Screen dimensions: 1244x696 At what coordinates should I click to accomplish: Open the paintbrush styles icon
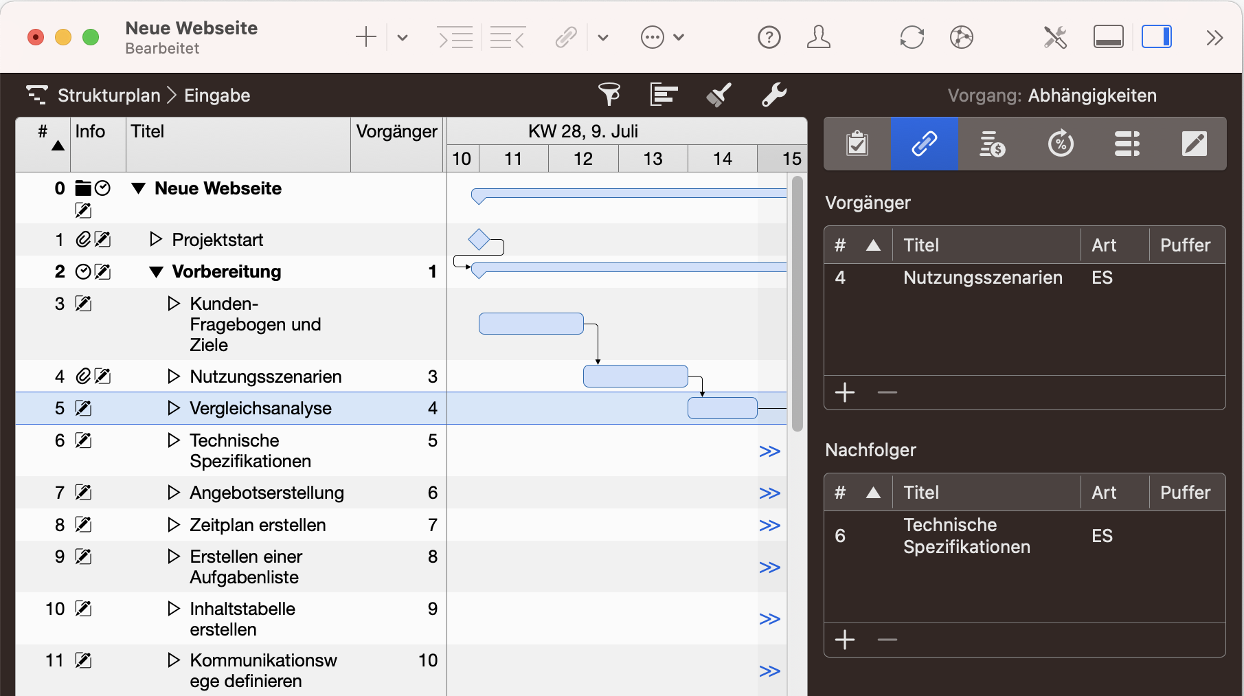(x=719, y=95)
